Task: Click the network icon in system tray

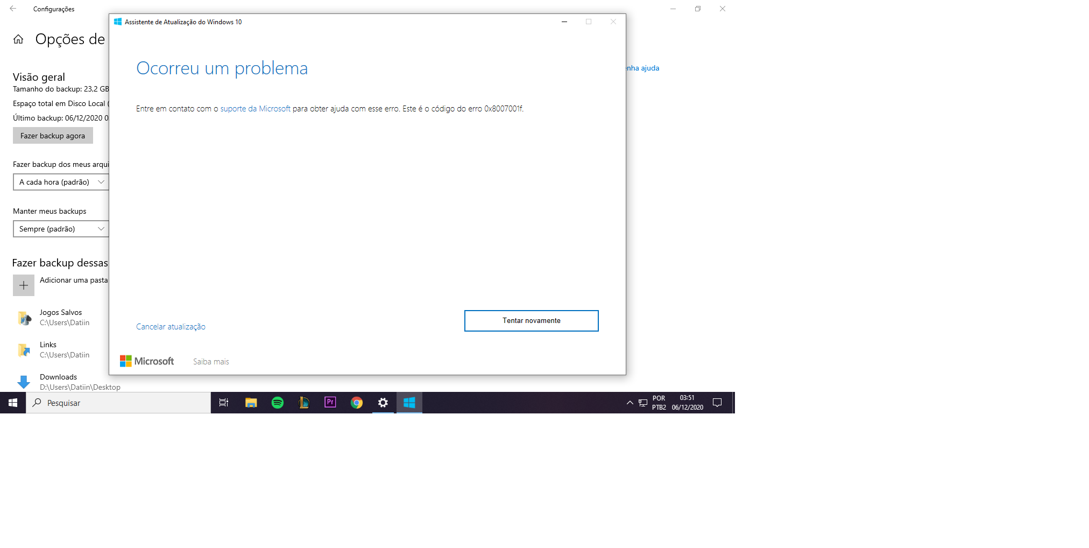Action: coord(643,403)
